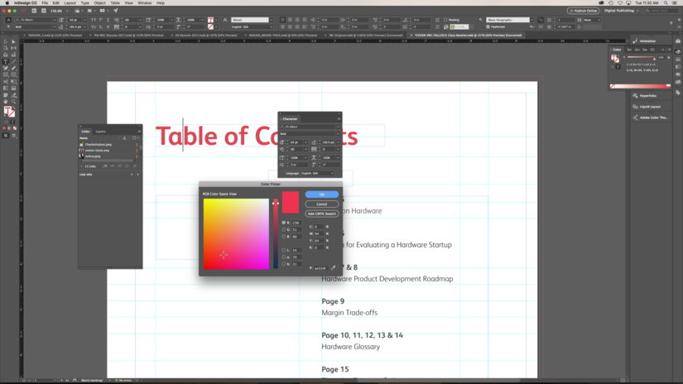Screen dimensions: 683x384
Task: Open the Liquid Layout panel
Action: click(649, 107)
